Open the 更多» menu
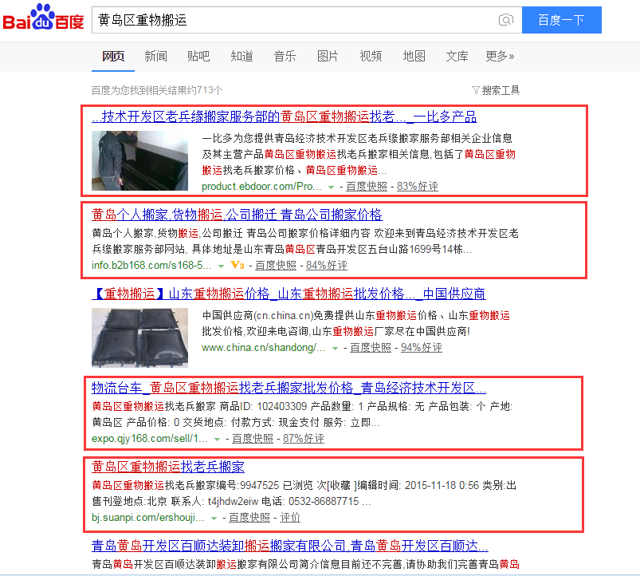Screen dimensions: 640x576 point(500,56)
